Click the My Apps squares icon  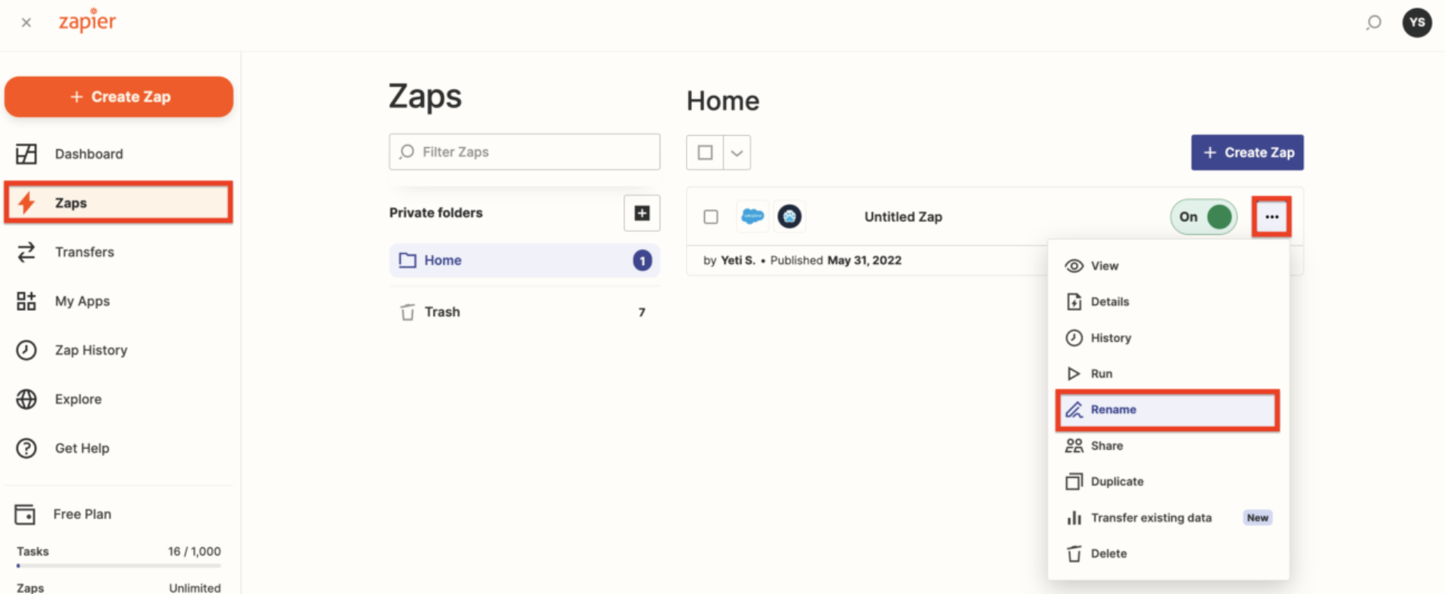(26, 301)
